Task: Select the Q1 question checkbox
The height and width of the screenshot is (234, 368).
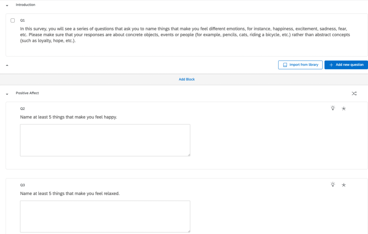Action: tap(13, 20)
